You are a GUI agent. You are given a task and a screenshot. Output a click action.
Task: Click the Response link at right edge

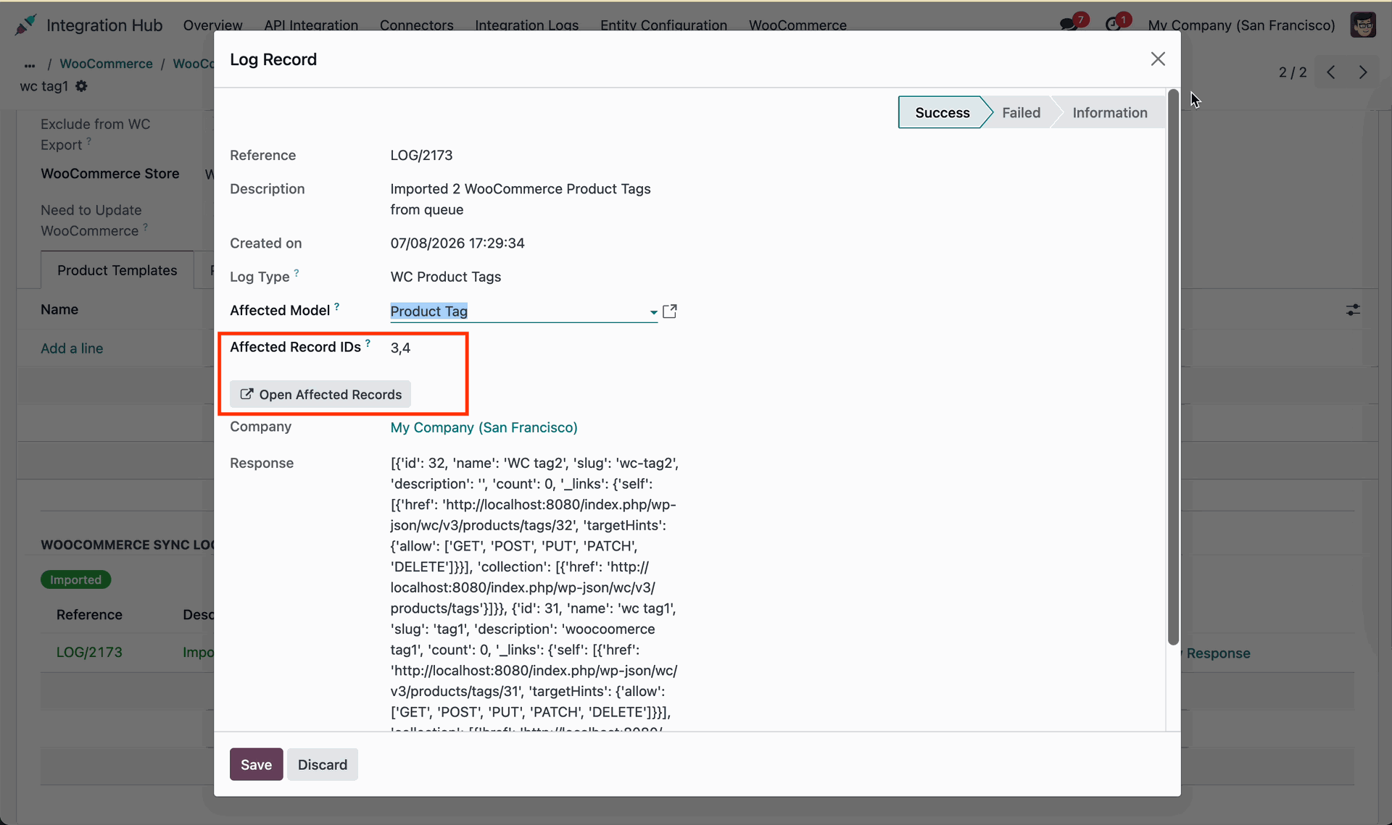coord(1218,653)
